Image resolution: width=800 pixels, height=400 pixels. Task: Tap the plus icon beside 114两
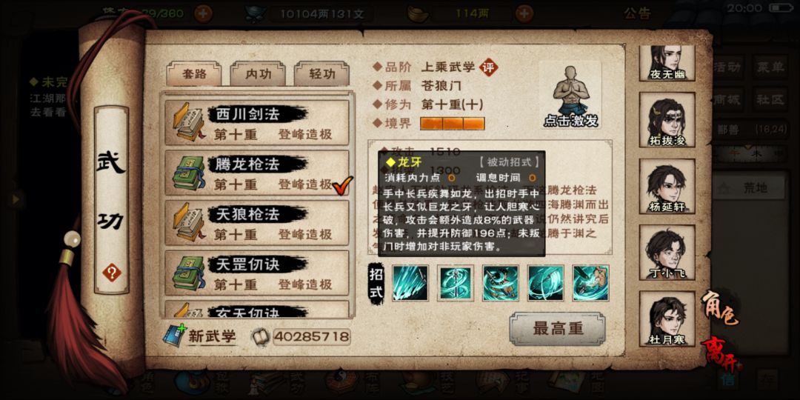[524, 13]
